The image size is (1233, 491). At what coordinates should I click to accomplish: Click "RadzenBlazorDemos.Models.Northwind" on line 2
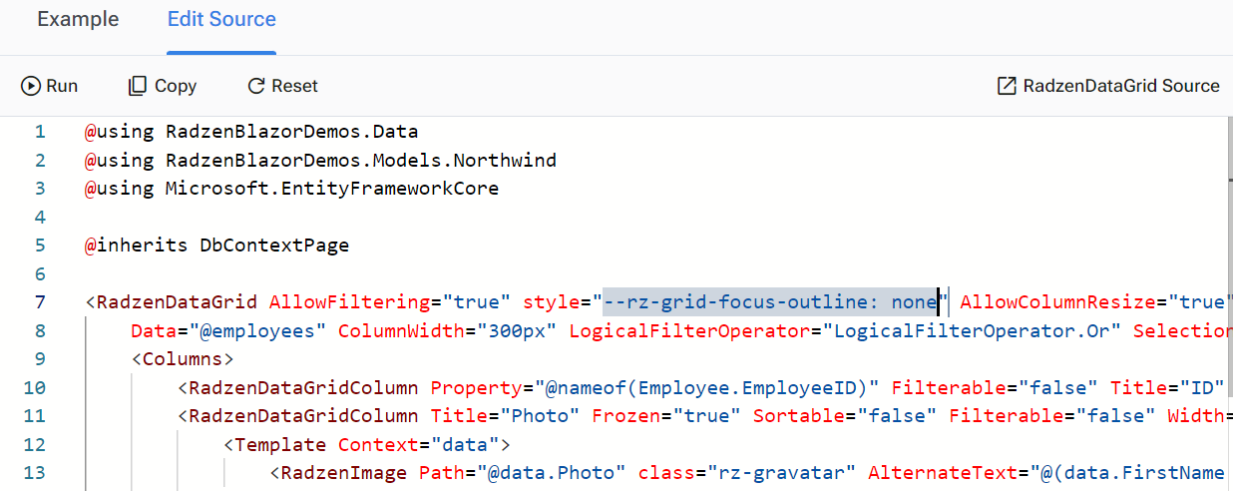click(361, 161)
